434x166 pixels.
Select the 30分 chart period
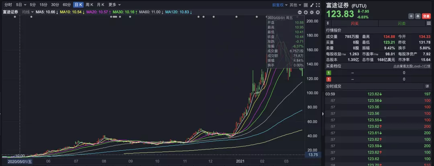(55, 5)
